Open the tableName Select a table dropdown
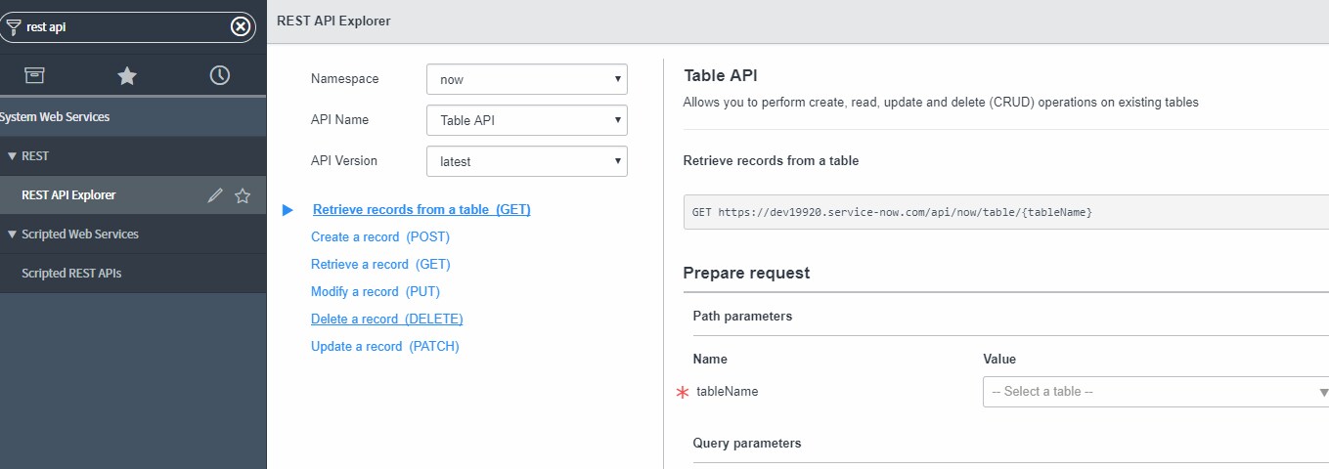1329x469 pixels. [x=1156, y=391]
